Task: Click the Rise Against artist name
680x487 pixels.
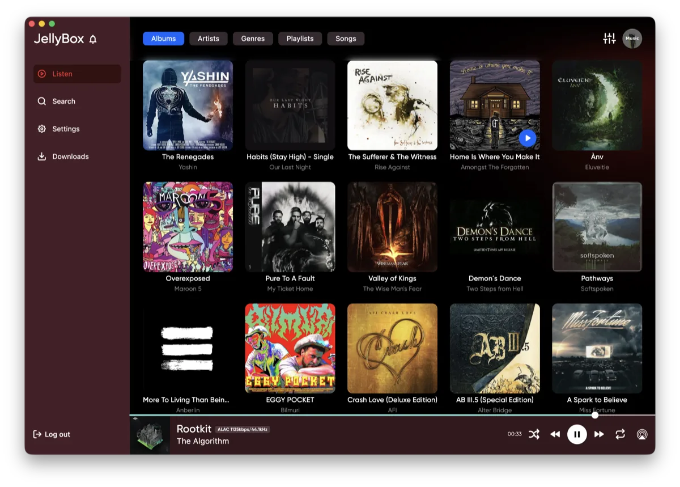Action: click(392, 167)
